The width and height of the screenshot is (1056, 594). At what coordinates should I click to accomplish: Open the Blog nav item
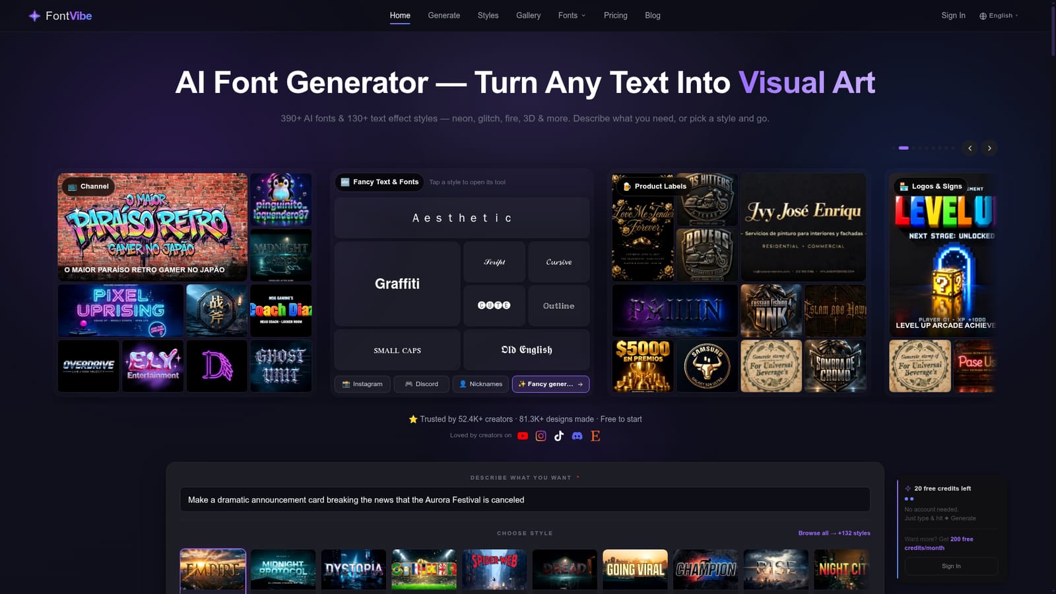click(652, 15)
